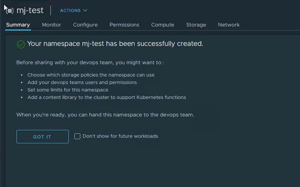Open the Compute tab
Image resolution: width=300 pixels, height=187 pixels.
point(163,25)
